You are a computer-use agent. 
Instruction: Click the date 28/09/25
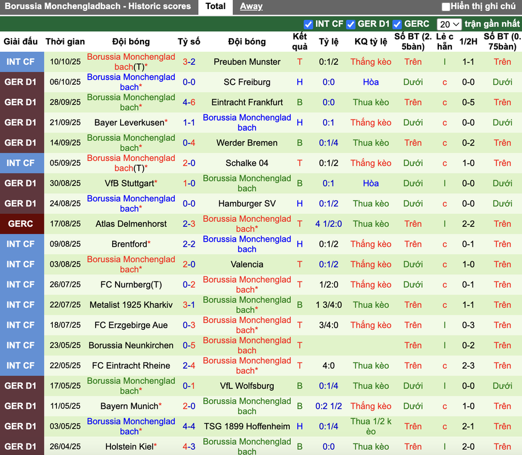click(65, 102)
